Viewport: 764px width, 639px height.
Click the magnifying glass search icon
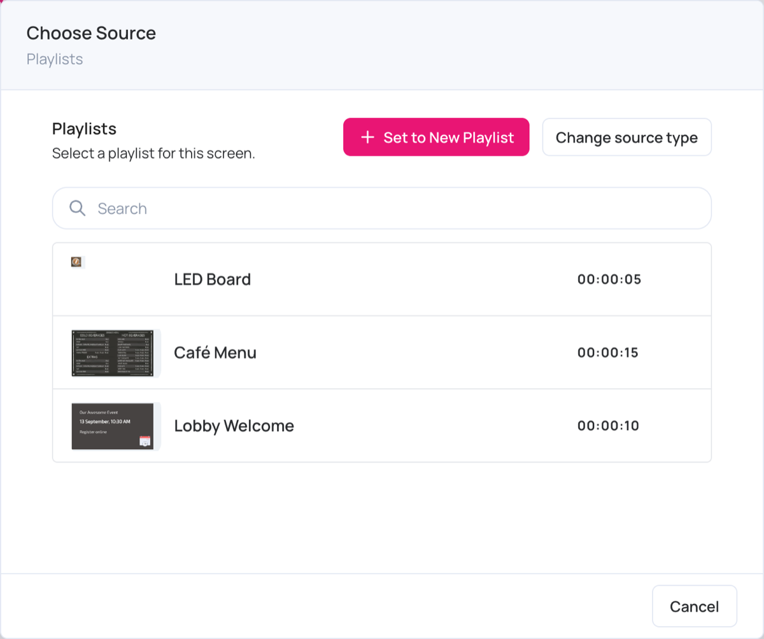78,208
